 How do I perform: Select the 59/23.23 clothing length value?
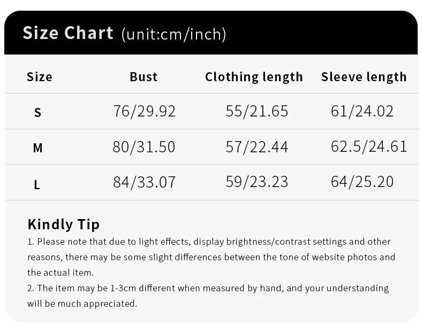pyautogui.click(x=257, y=182)
